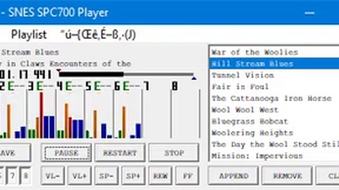The image size is (339, 190).
Task: Select The Cattanooga Iron Horse track
Action: click(x=274, y=98)
